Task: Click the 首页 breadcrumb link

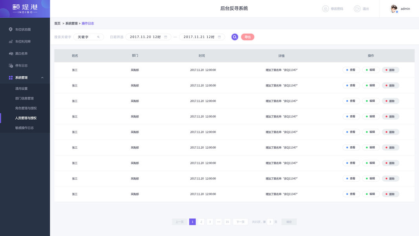Action: coord(57,24)
